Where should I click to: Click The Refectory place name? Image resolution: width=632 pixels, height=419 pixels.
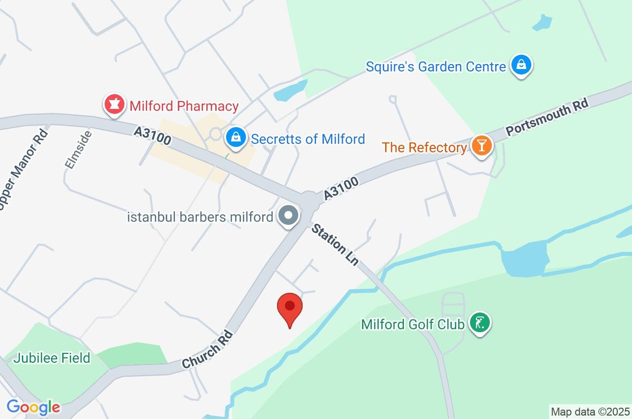point(425,147)
